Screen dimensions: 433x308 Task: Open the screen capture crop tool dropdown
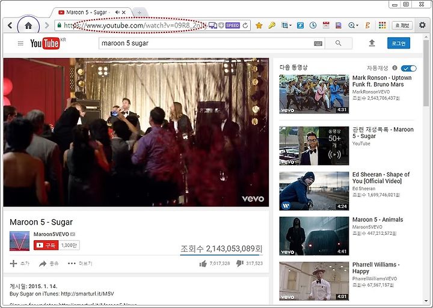(286, 26)
